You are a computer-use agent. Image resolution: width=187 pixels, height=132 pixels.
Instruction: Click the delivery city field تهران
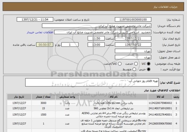coord(133,57)
